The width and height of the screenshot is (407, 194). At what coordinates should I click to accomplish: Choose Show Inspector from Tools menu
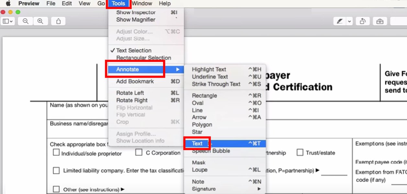coord(146,13)
